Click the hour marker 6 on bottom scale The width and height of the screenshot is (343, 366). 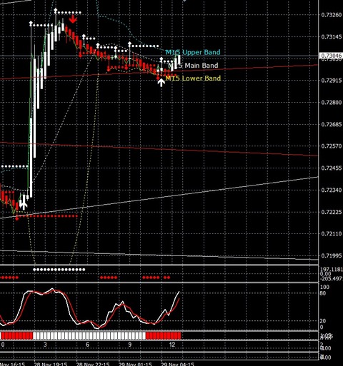[x=87, y=345]
